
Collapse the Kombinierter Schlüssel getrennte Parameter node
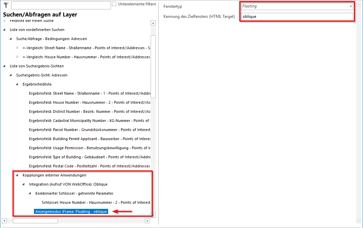coord(30,193)
